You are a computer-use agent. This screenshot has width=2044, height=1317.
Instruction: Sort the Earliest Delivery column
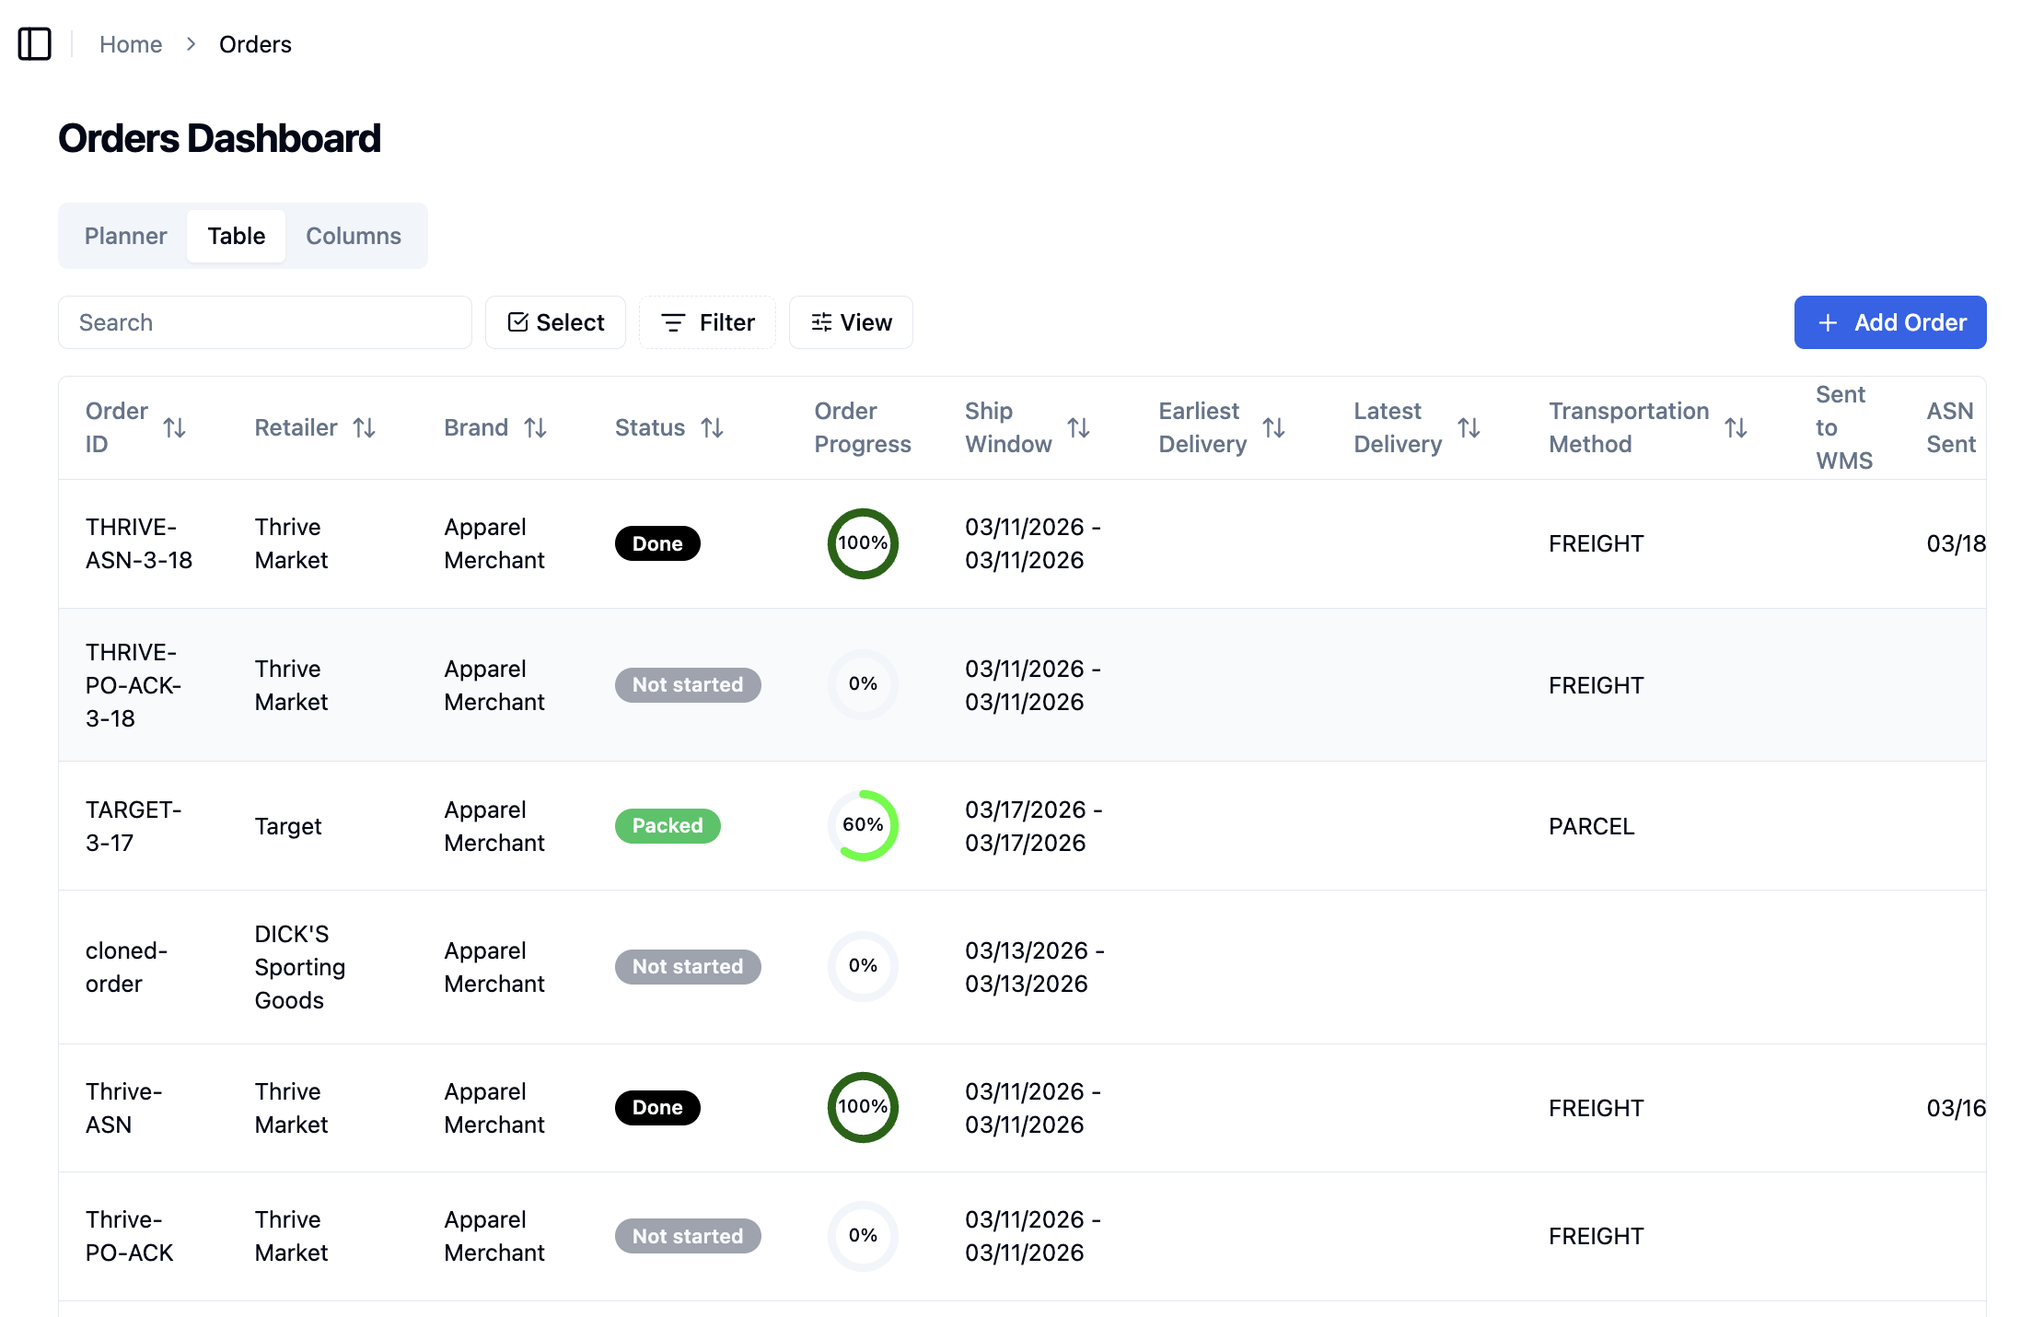point(1274,428)
